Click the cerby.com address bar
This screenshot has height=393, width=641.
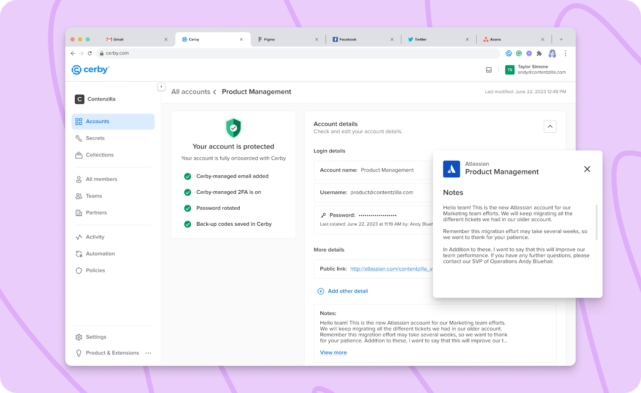coord(298,53)
